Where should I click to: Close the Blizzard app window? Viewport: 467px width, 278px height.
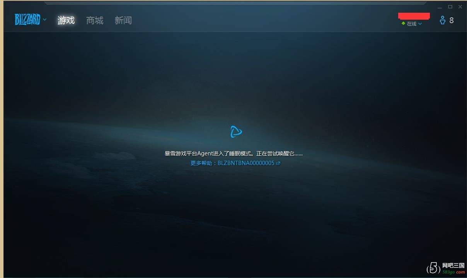pos(460,7)
